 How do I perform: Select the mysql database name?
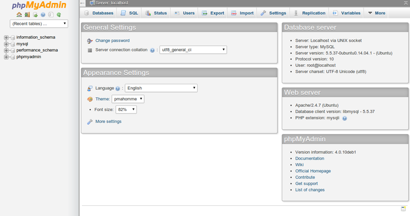pyautogui.click(x=22, y=44)
